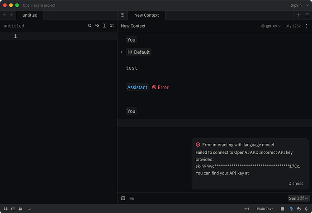This screenshot has width=312, height=213.
Task: Click the 1:1 cursor position indicator
Action: pos(247,209)
